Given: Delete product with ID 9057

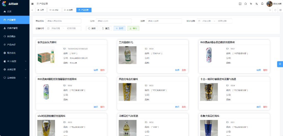Looking at the screenshot, I should (x=265, y=70).
